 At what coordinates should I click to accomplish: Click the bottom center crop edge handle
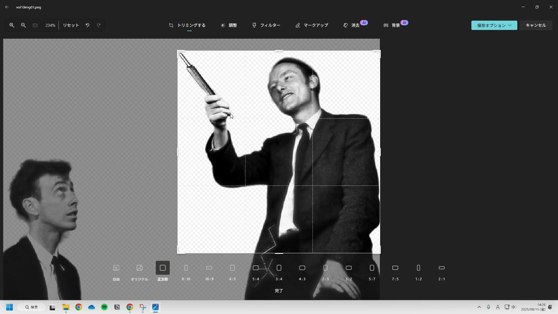tap(279, 253)
